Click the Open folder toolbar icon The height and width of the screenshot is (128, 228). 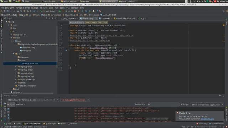pos(1,11)
